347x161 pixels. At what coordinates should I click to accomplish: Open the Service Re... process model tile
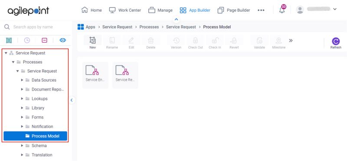[x=125, y=75]
